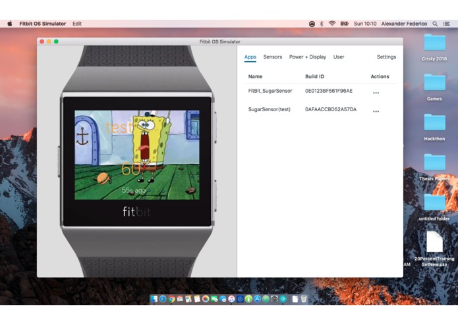
Task: Select the FitBit_SugarSensor app name
Action: pos(270,91)
